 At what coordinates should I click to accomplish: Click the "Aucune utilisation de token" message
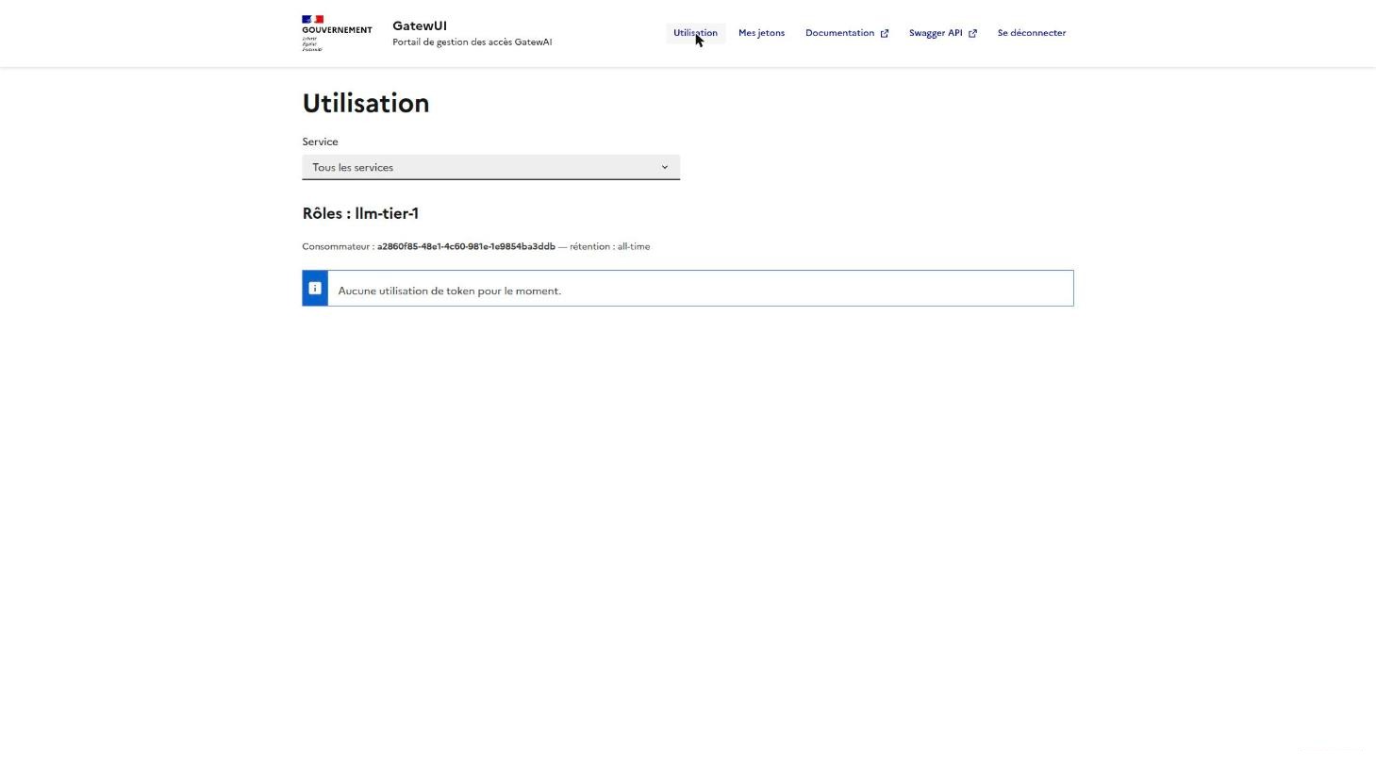coord(449,291)
